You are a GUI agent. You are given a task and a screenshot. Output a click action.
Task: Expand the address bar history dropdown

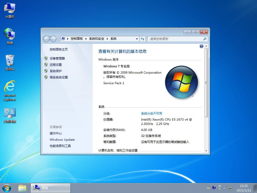coord(137,39)
